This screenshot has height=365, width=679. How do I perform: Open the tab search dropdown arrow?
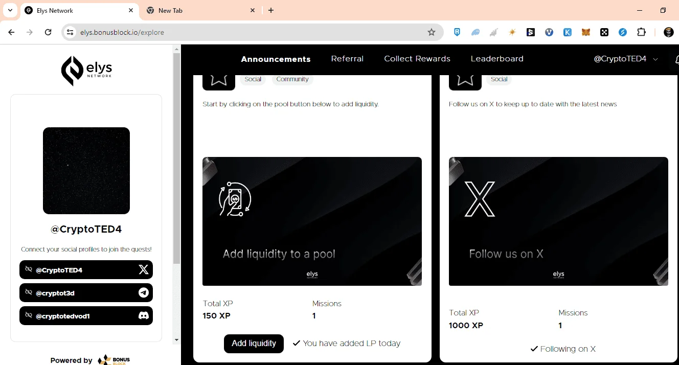(10, 10)
